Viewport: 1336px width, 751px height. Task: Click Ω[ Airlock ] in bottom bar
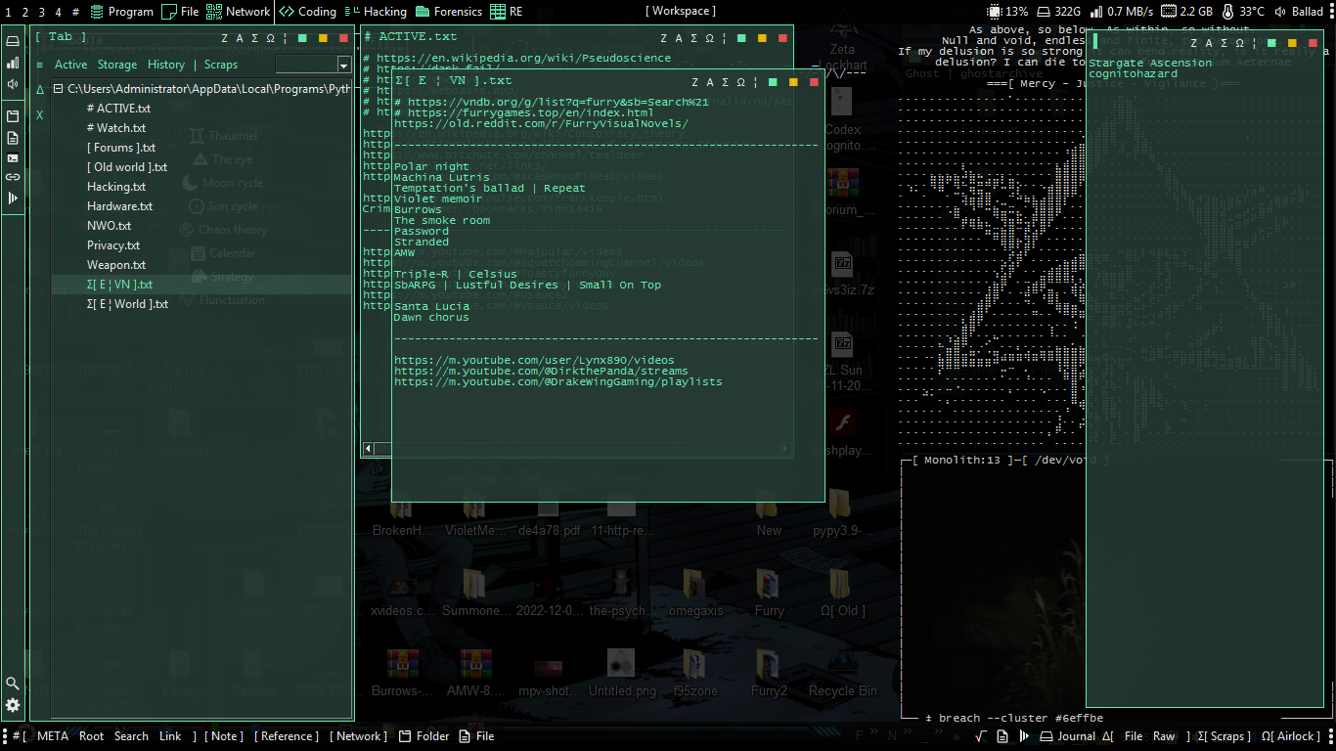[1290, 736]
